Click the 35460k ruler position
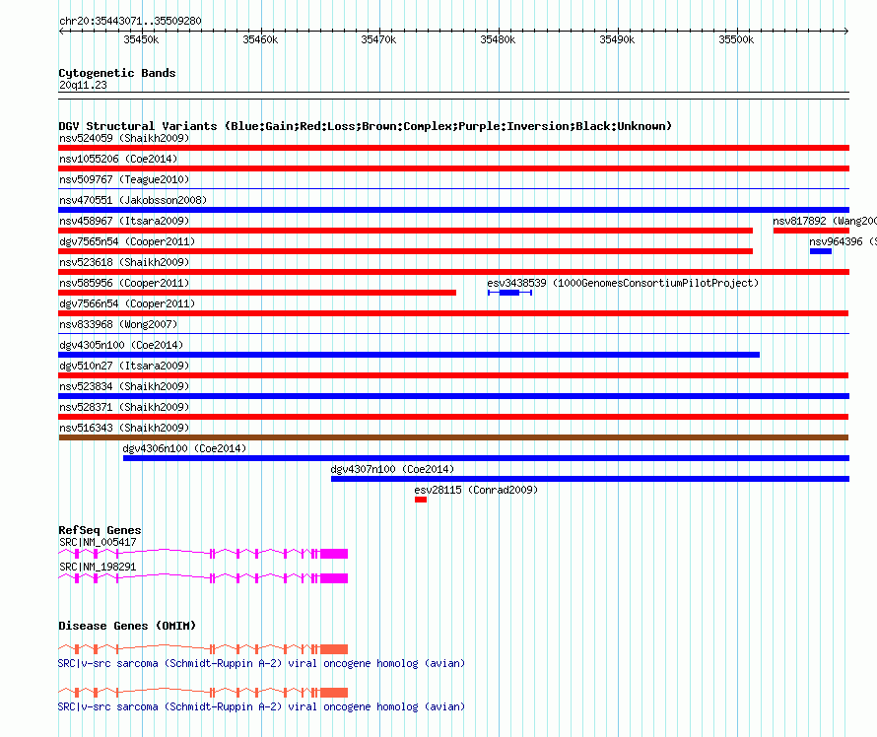 (x=260, y=39)
